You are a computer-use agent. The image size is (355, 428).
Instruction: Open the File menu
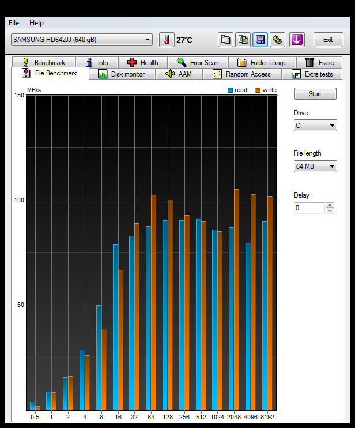[14, 23]
